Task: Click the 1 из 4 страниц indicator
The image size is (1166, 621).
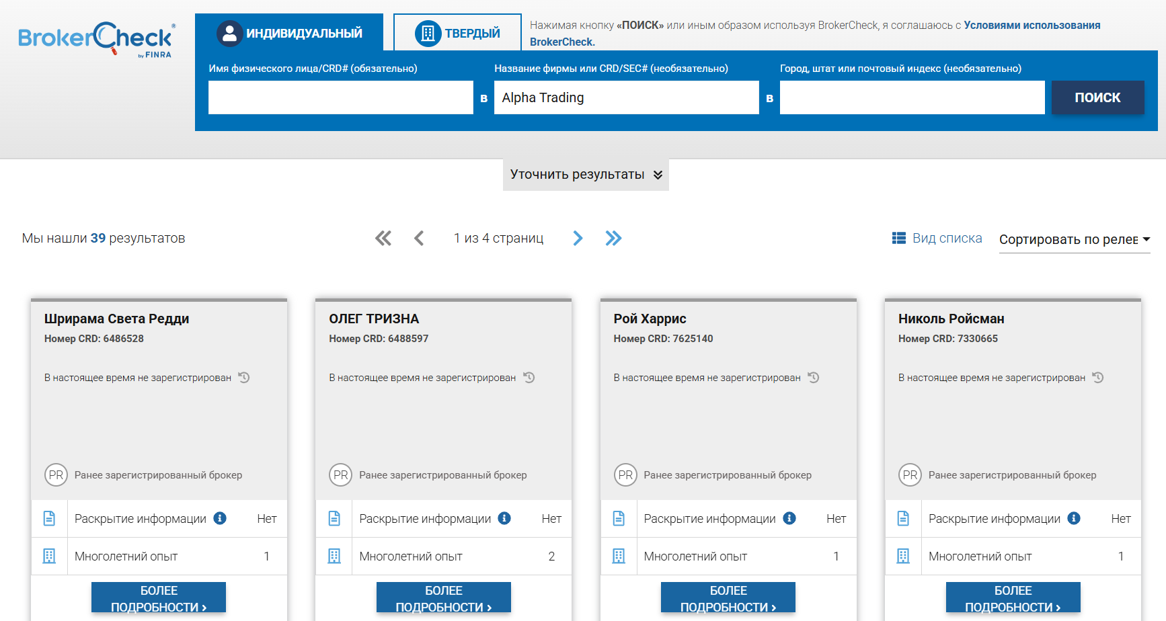Action: (x=498, y=238)
